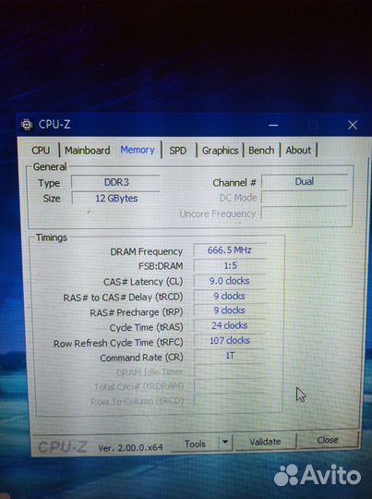Screen dimensions: 372x499
Task: Switch to the Bench tab
Action: 261,151
